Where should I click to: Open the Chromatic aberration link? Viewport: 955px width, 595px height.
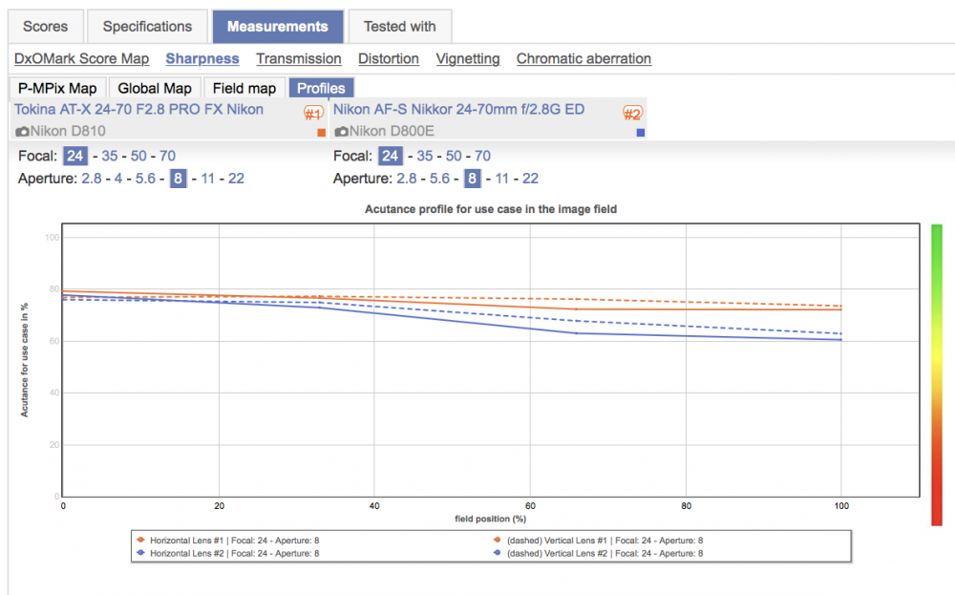584,59
